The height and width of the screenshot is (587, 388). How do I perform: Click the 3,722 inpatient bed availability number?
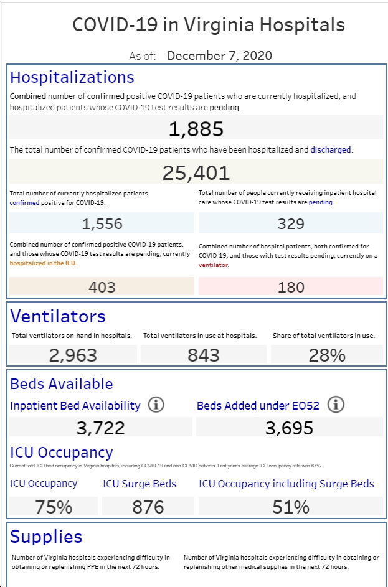click(x=101, y=427)
